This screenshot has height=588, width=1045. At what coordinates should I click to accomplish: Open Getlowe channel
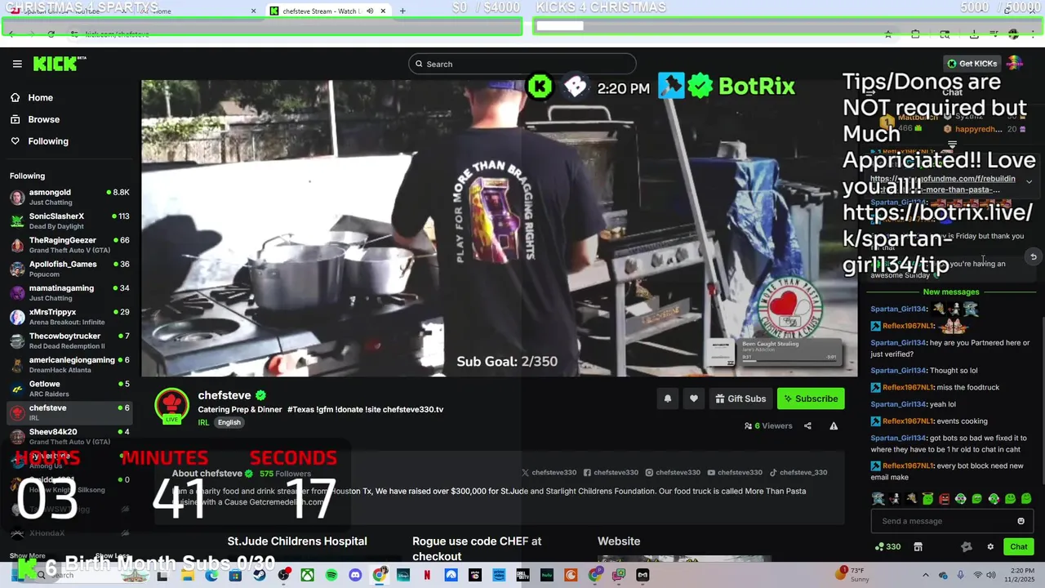(x=69, y=388)
